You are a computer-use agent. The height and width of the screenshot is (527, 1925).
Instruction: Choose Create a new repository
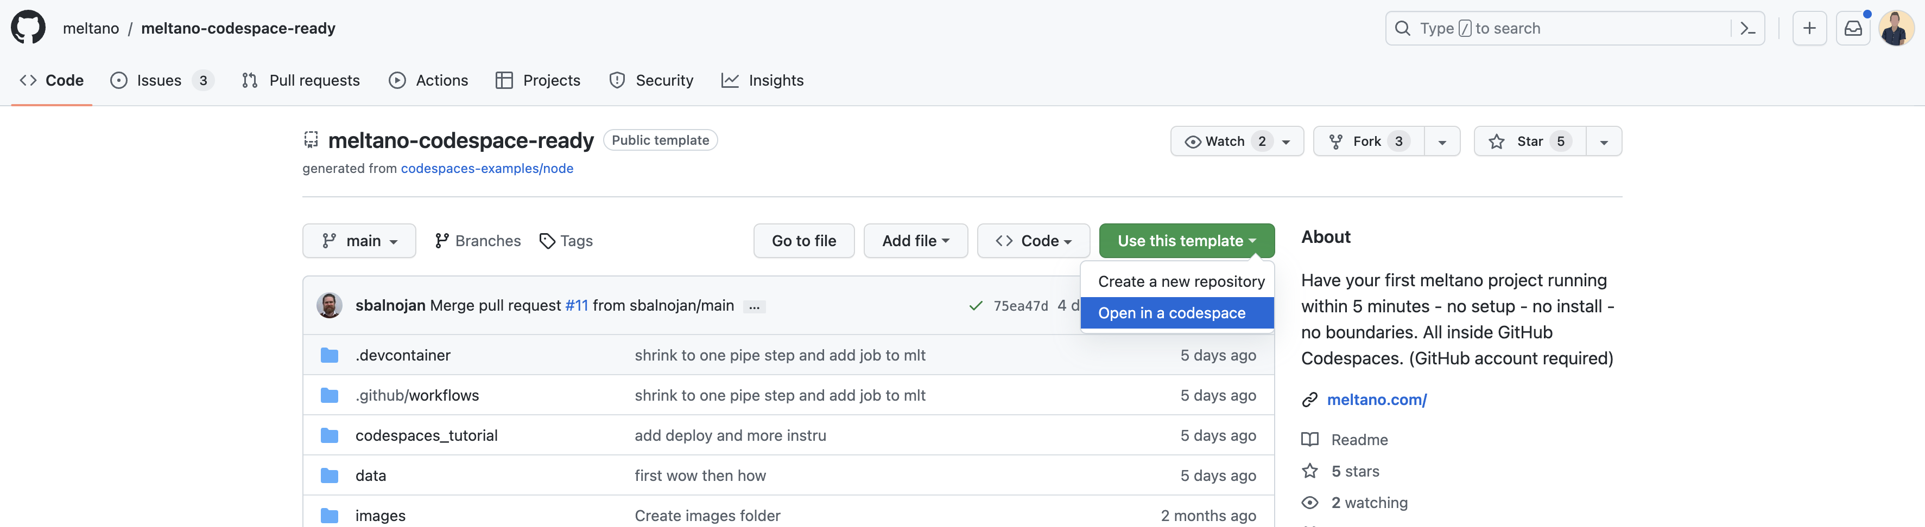[1181, 281]
